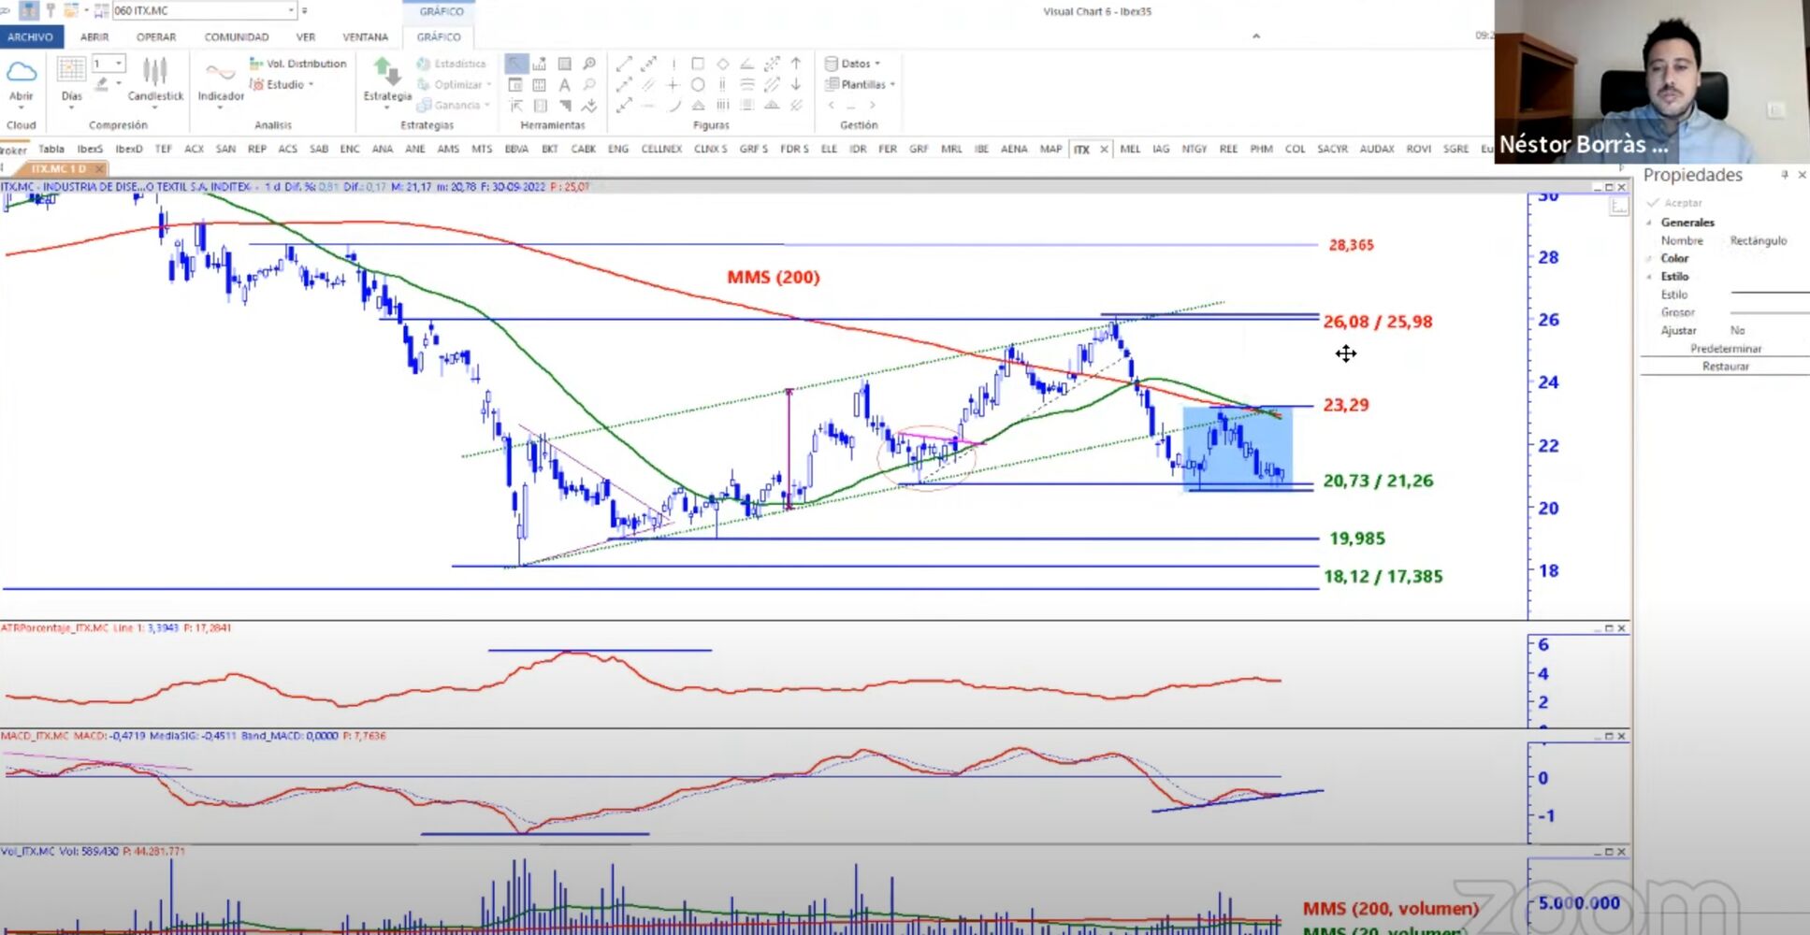The width and height of the screenshot is (1810, 935).
Task: Open the IAG symbol tab
Action: click(1161, 149)
